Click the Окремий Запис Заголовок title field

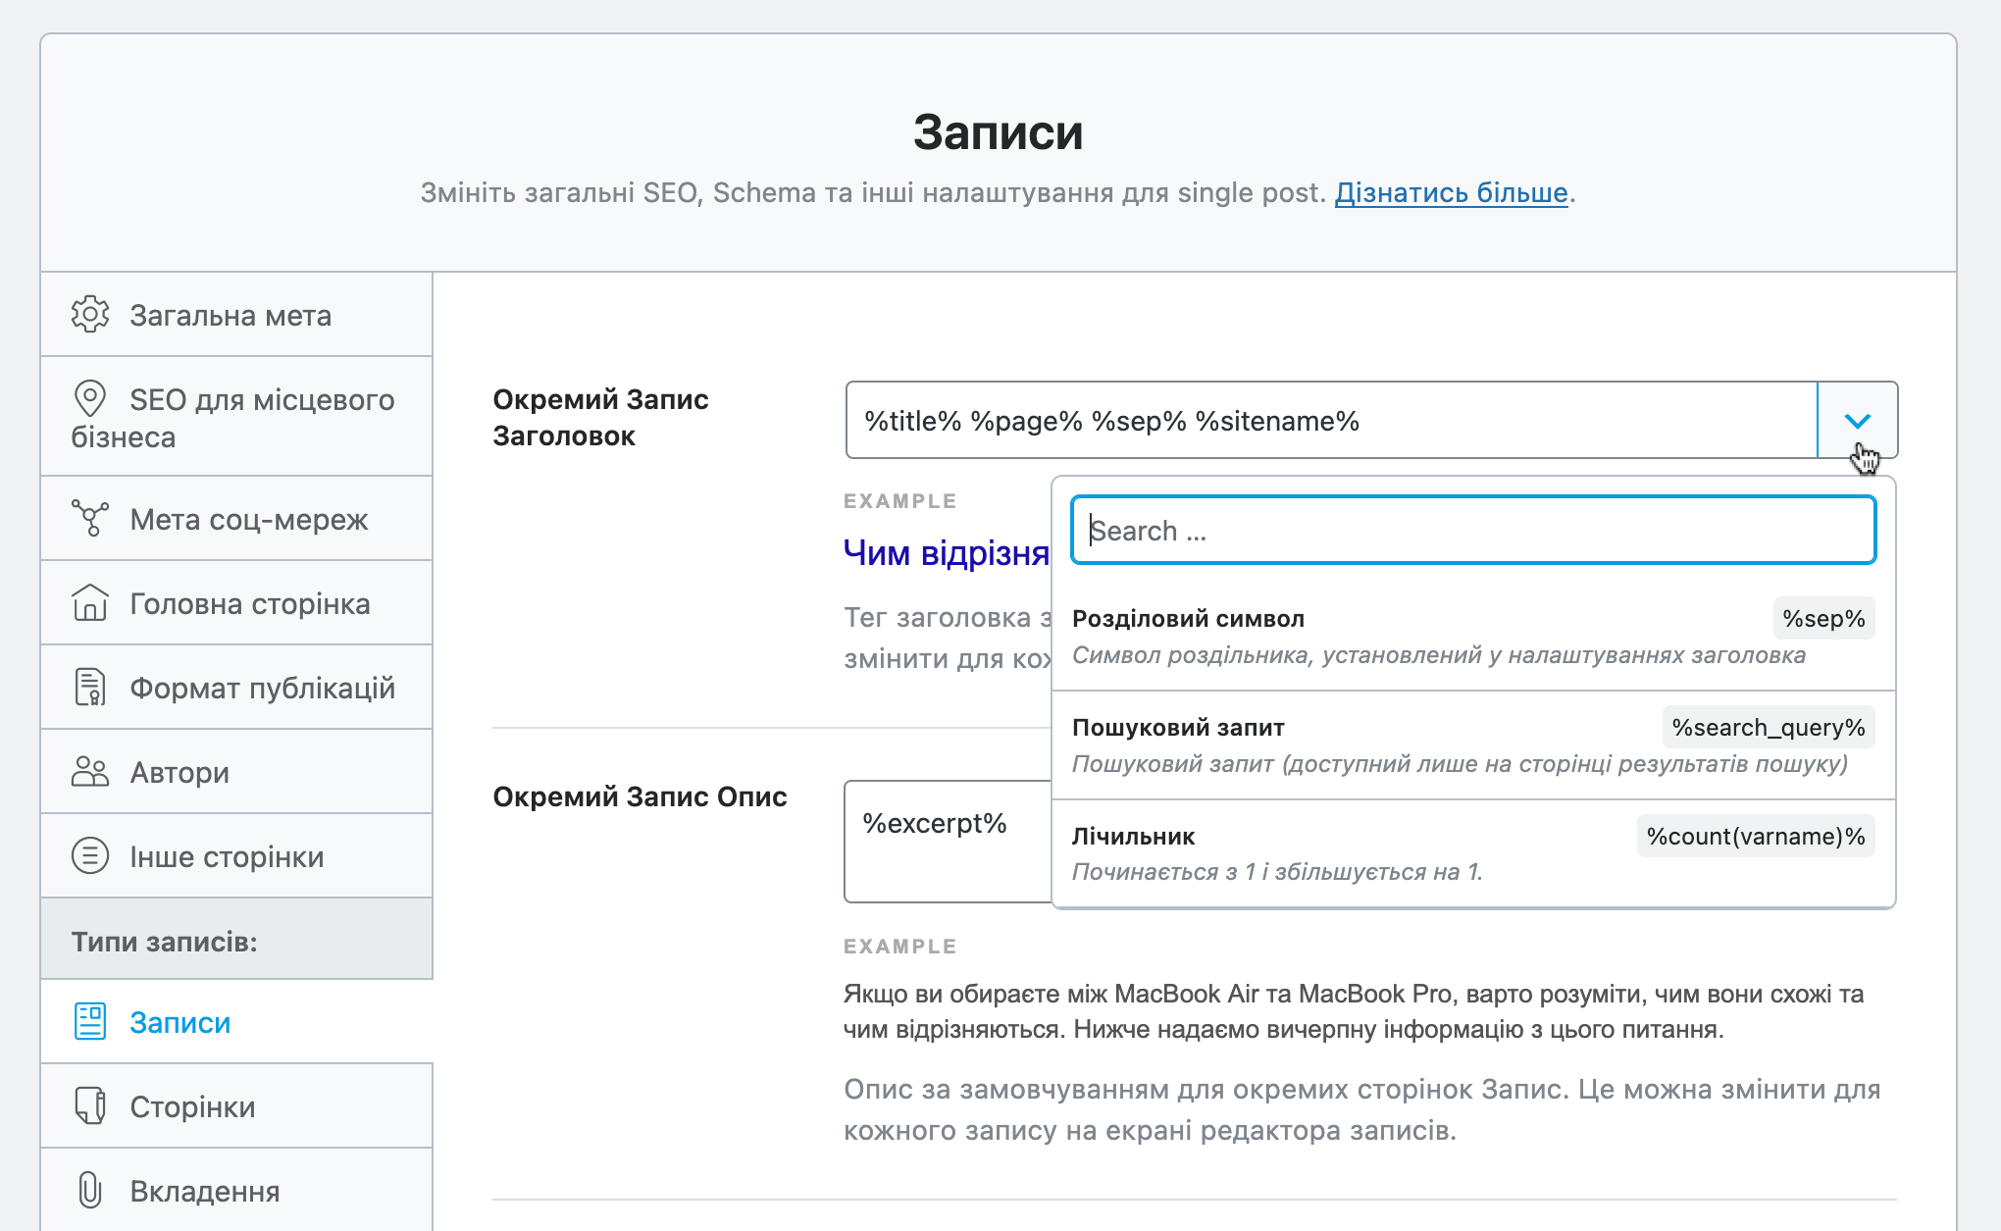point(1331,421)
